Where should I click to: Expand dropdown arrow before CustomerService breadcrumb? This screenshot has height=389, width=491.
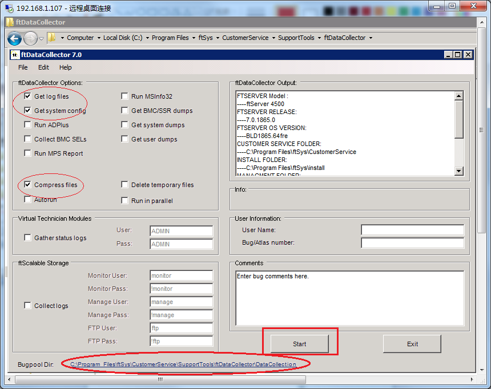coord(218,38)
